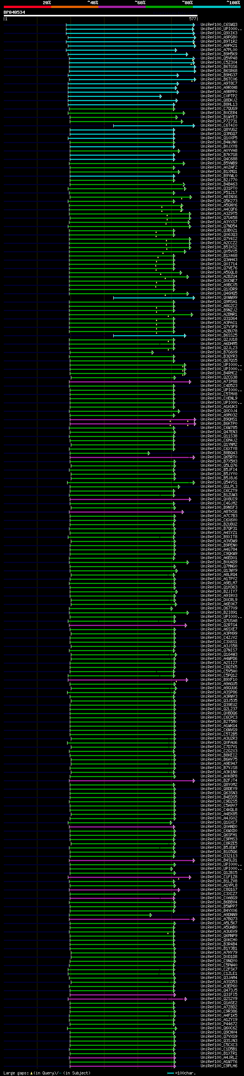Open the UniRef100_Q9XIK3 hit label
Image resolution: width=244 pixels, height=1076 pixels.
219,33
